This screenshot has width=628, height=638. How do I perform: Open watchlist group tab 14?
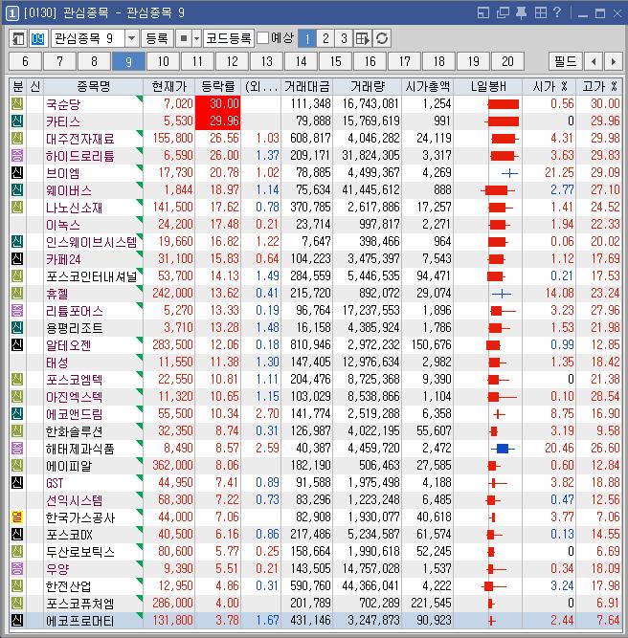click(x=301, y=61)
